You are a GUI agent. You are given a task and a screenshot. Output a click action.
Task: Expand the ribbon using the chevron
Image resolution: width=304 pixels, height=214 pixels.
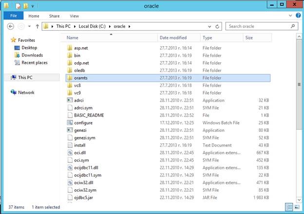tap(290, 16)
